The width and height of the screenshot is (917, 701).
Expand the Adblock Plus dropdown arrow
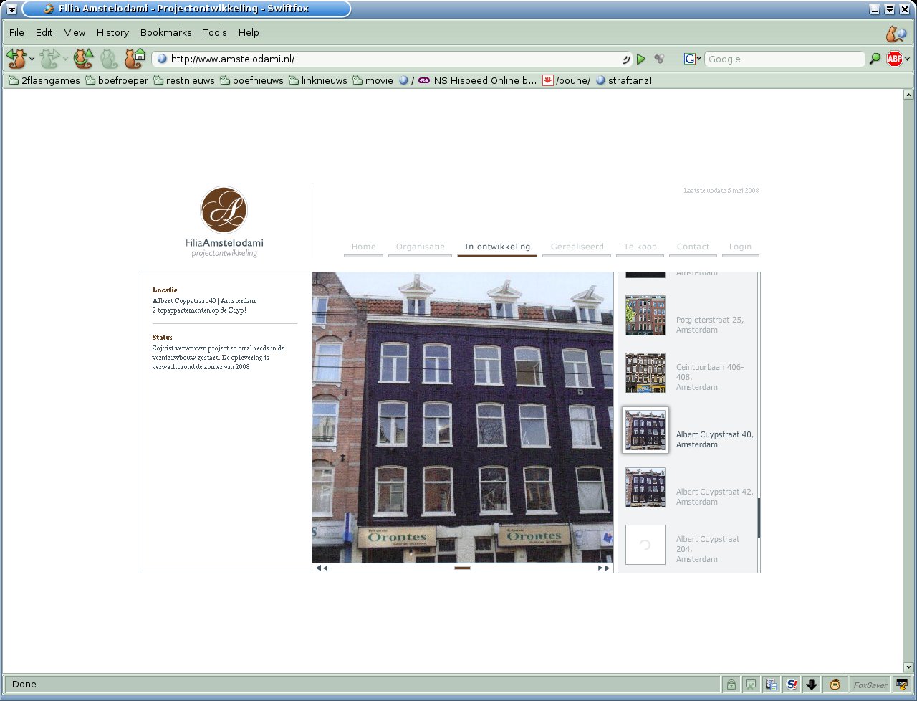(x=907, y=59)
